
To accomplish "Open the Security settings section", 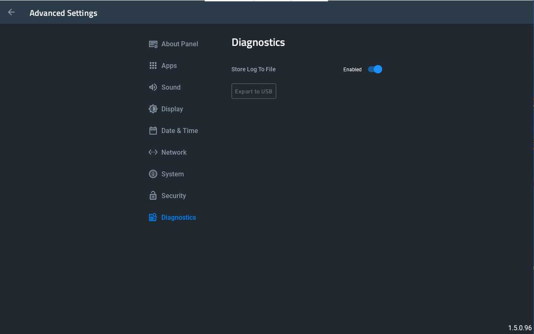I will pos(174,196).
